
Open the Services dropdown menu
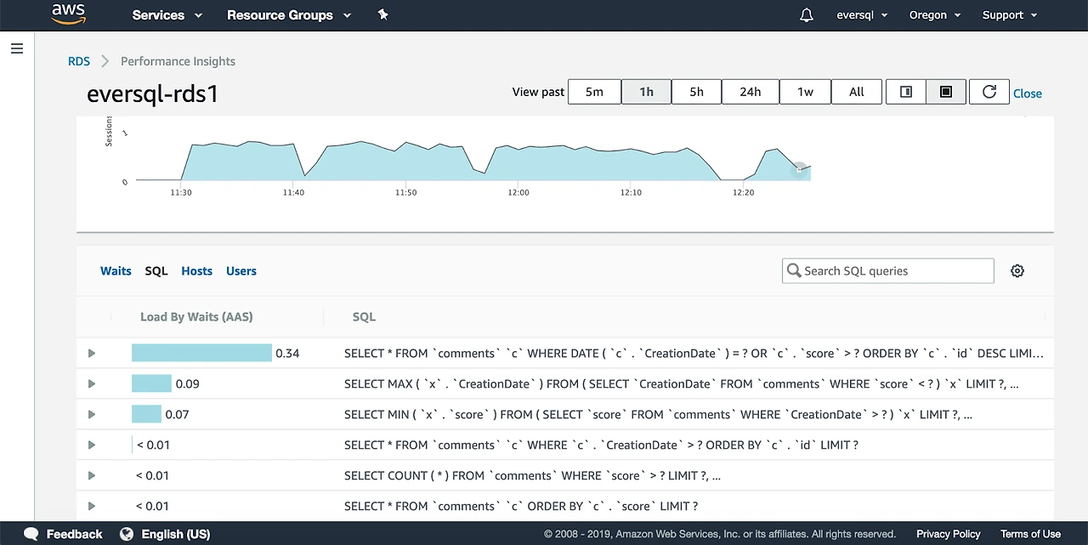167,15
